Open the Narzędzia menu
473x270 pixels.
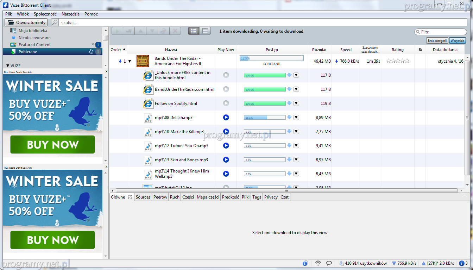[70, 14]
